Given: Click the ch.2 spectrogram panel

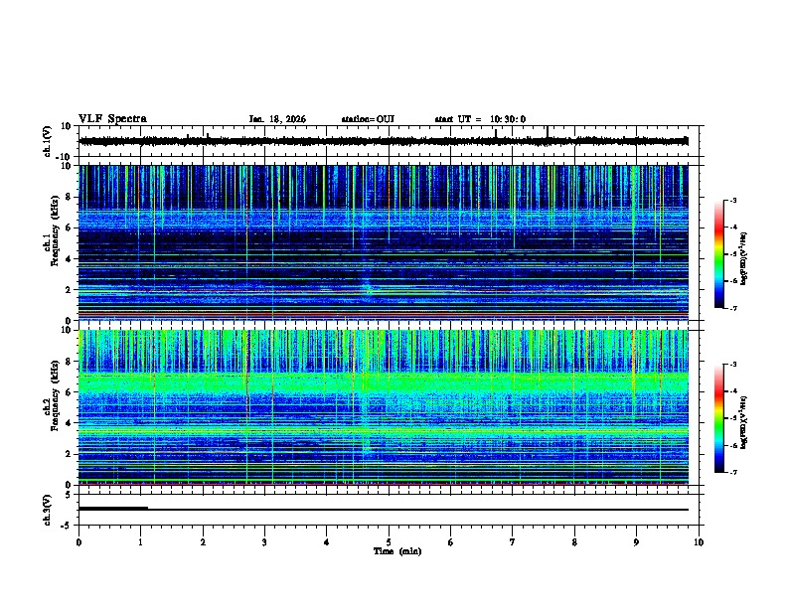Looking at the screenshot, I should click(x=383, y=407).
